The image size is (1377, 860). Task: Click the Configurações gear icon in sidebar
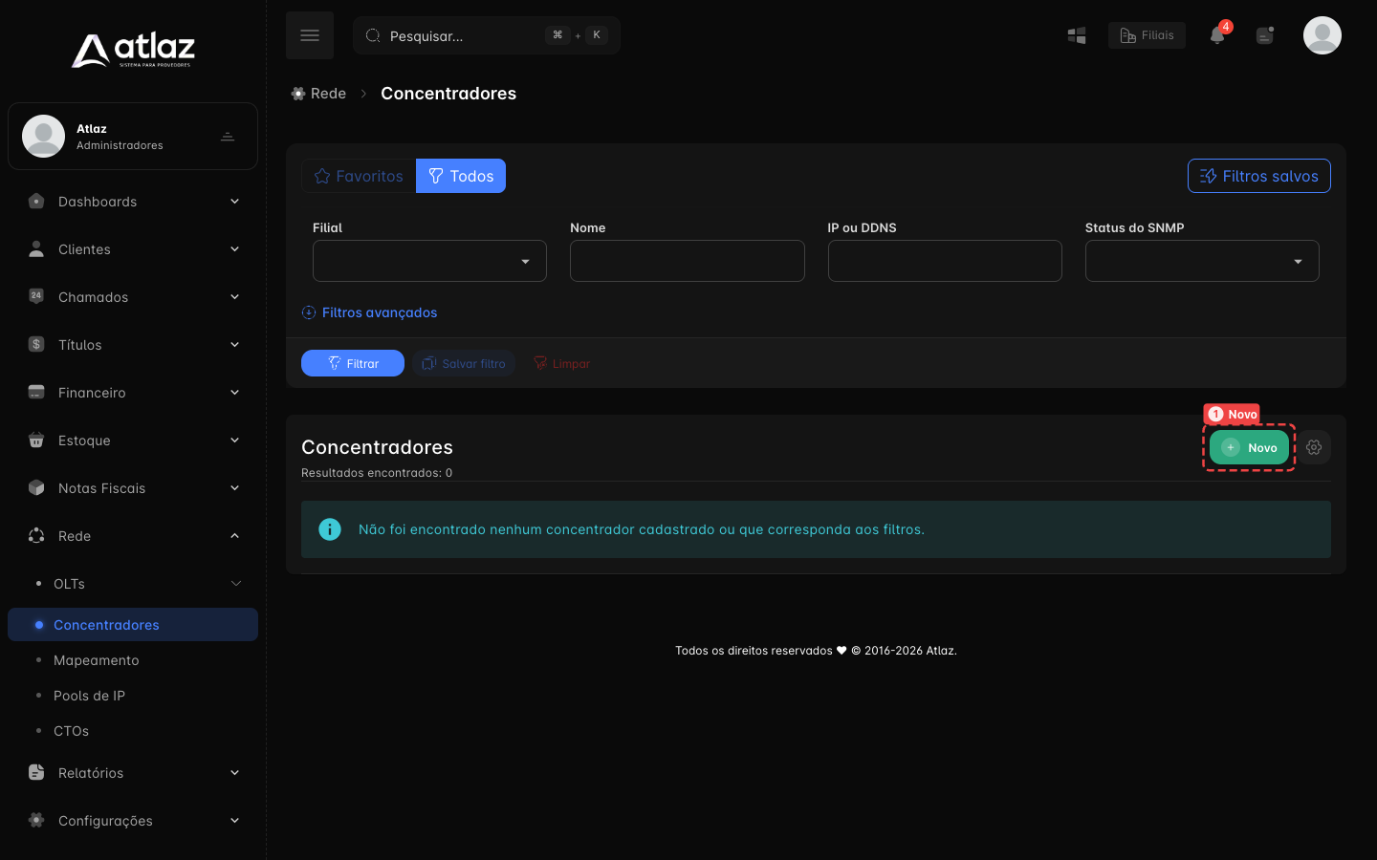36,820
